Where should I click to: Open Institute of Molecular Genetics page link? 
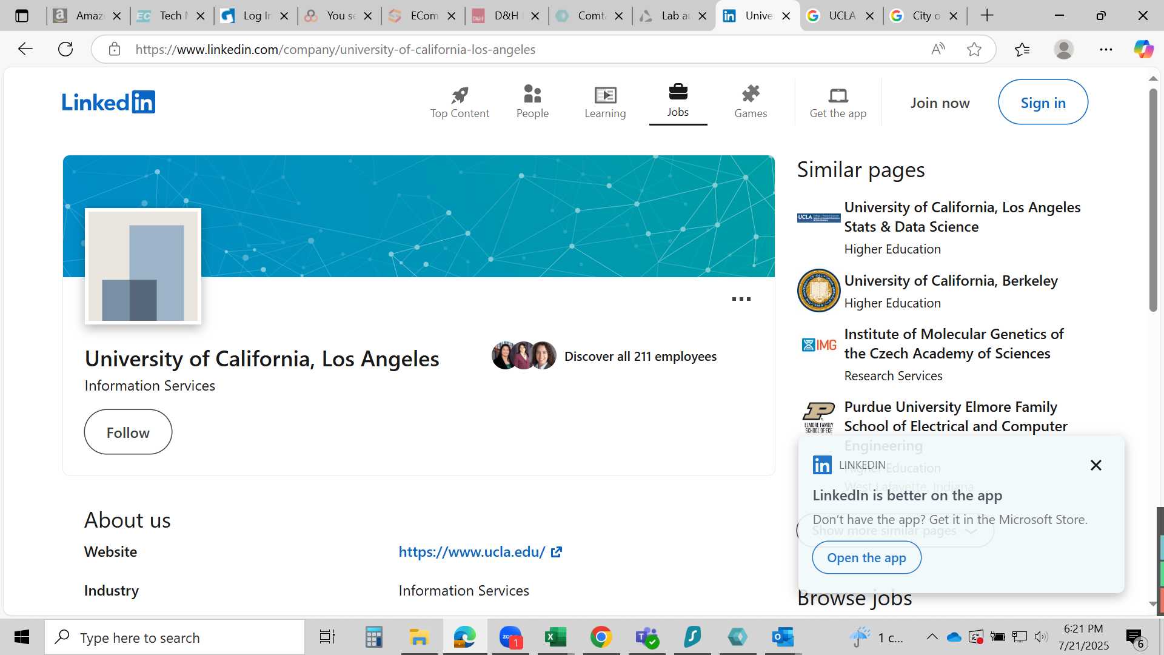click(954, 344)
